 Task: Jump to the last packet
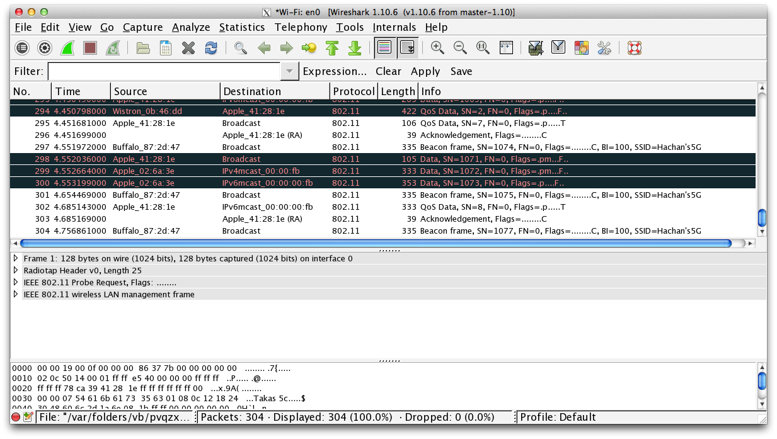355,48
